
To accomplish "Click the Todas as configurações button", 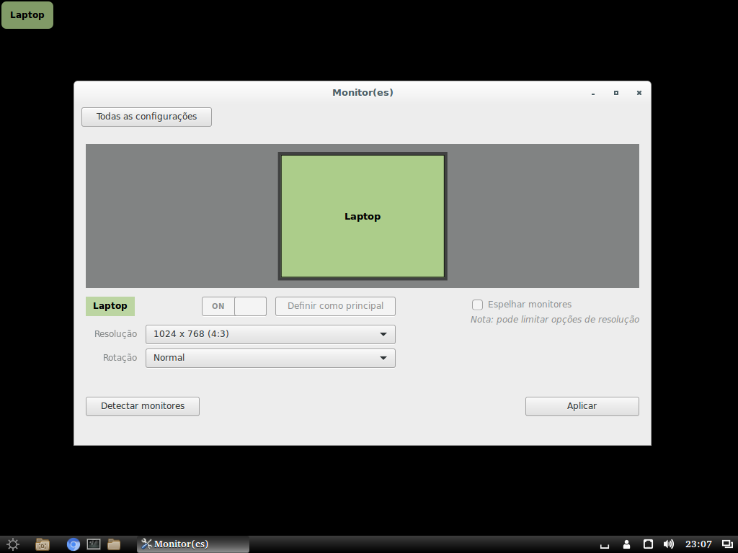I will click(146, 117).
